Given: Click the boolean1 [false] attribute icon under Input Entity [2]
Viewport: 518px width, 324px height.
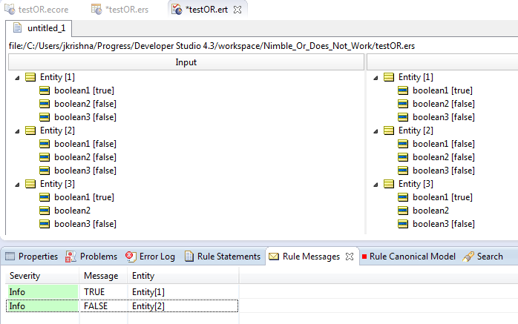Looking at the screenshot, I should (45, 144).
